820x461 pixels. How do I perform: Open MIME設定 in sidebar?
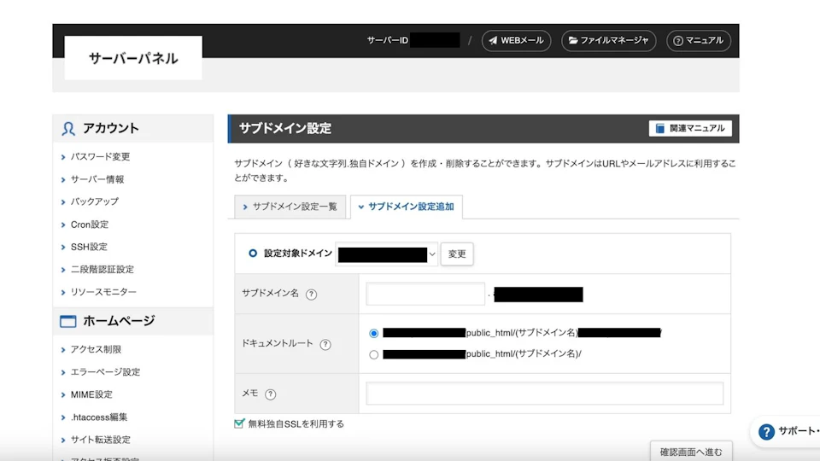pyautogui.click(x=91, y=394)
